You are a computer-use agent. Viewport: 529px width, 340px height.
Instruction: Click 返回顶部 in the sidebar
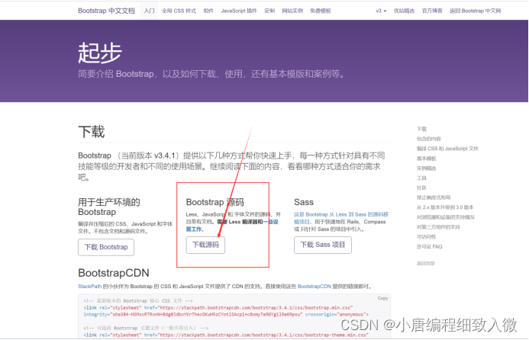coord(425,263)
